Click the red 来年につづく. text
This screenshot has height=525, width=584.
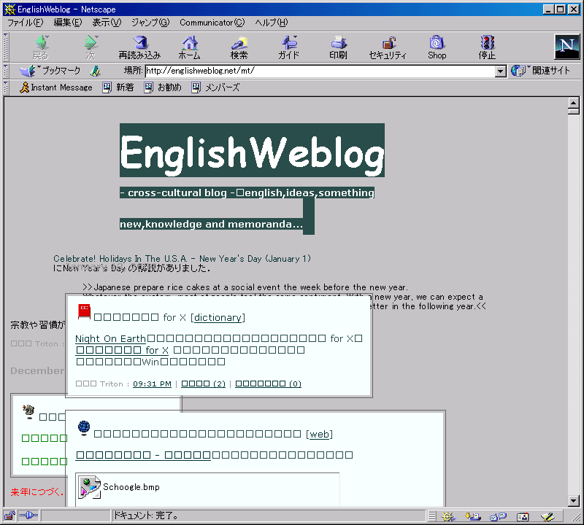click(x=37, y=492)
